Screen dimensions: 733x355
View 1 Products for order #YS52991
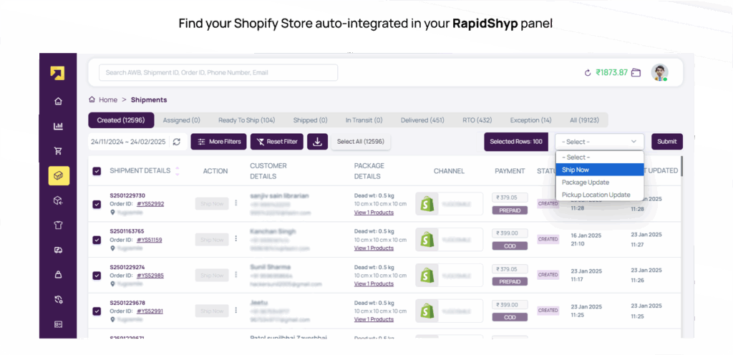(374, 319)
